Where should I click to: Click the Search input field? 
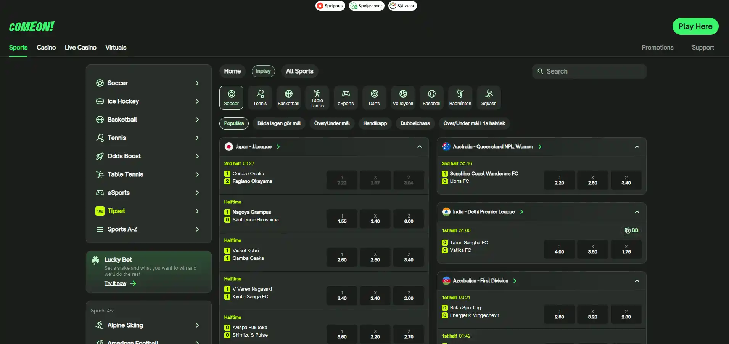coord(589,71)
